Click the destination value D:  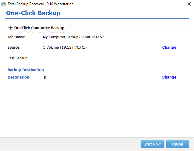pyautogui.click(x=46, y=77)
